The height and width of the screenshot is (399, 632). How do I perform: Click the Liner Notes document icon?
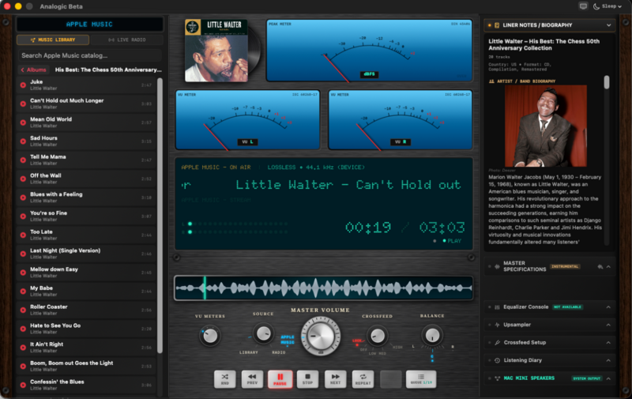497,25
